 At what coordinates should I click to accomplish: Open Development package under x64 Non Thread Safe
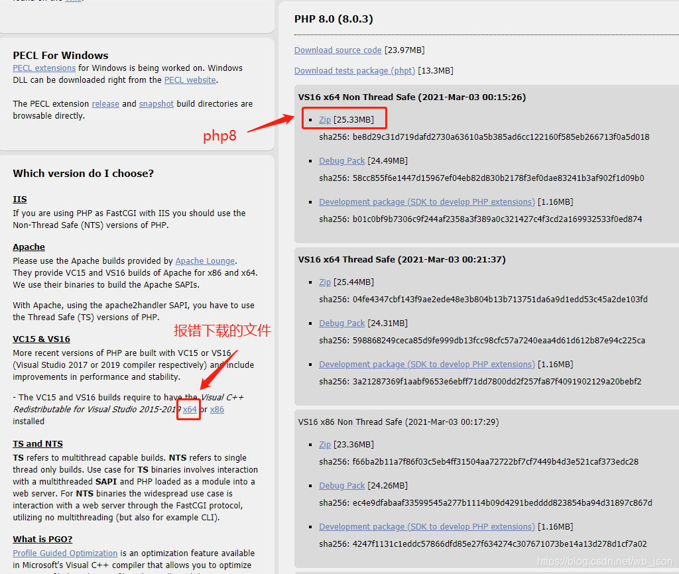tap(427, 202)
